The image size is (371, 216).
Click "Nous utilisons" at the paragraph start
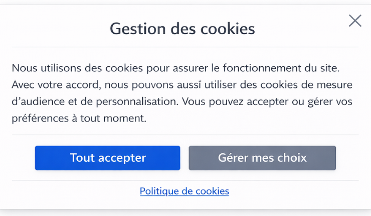click(43, 67)
